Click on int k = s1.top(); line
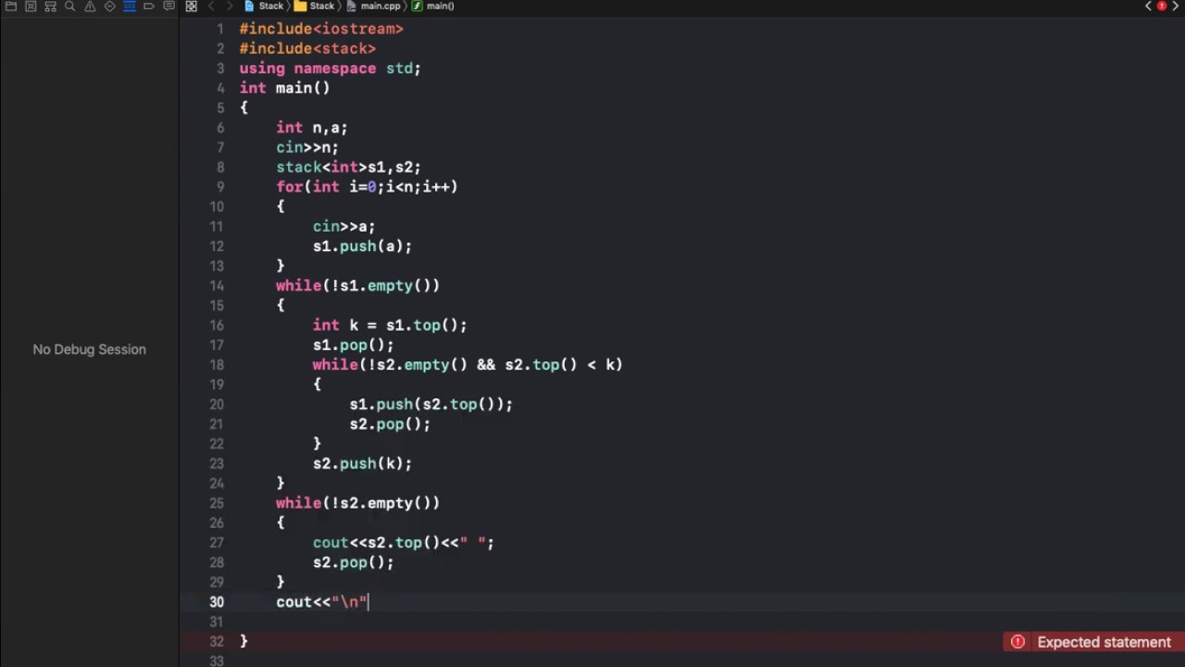The image size is (1185, 667). point(390,325)
